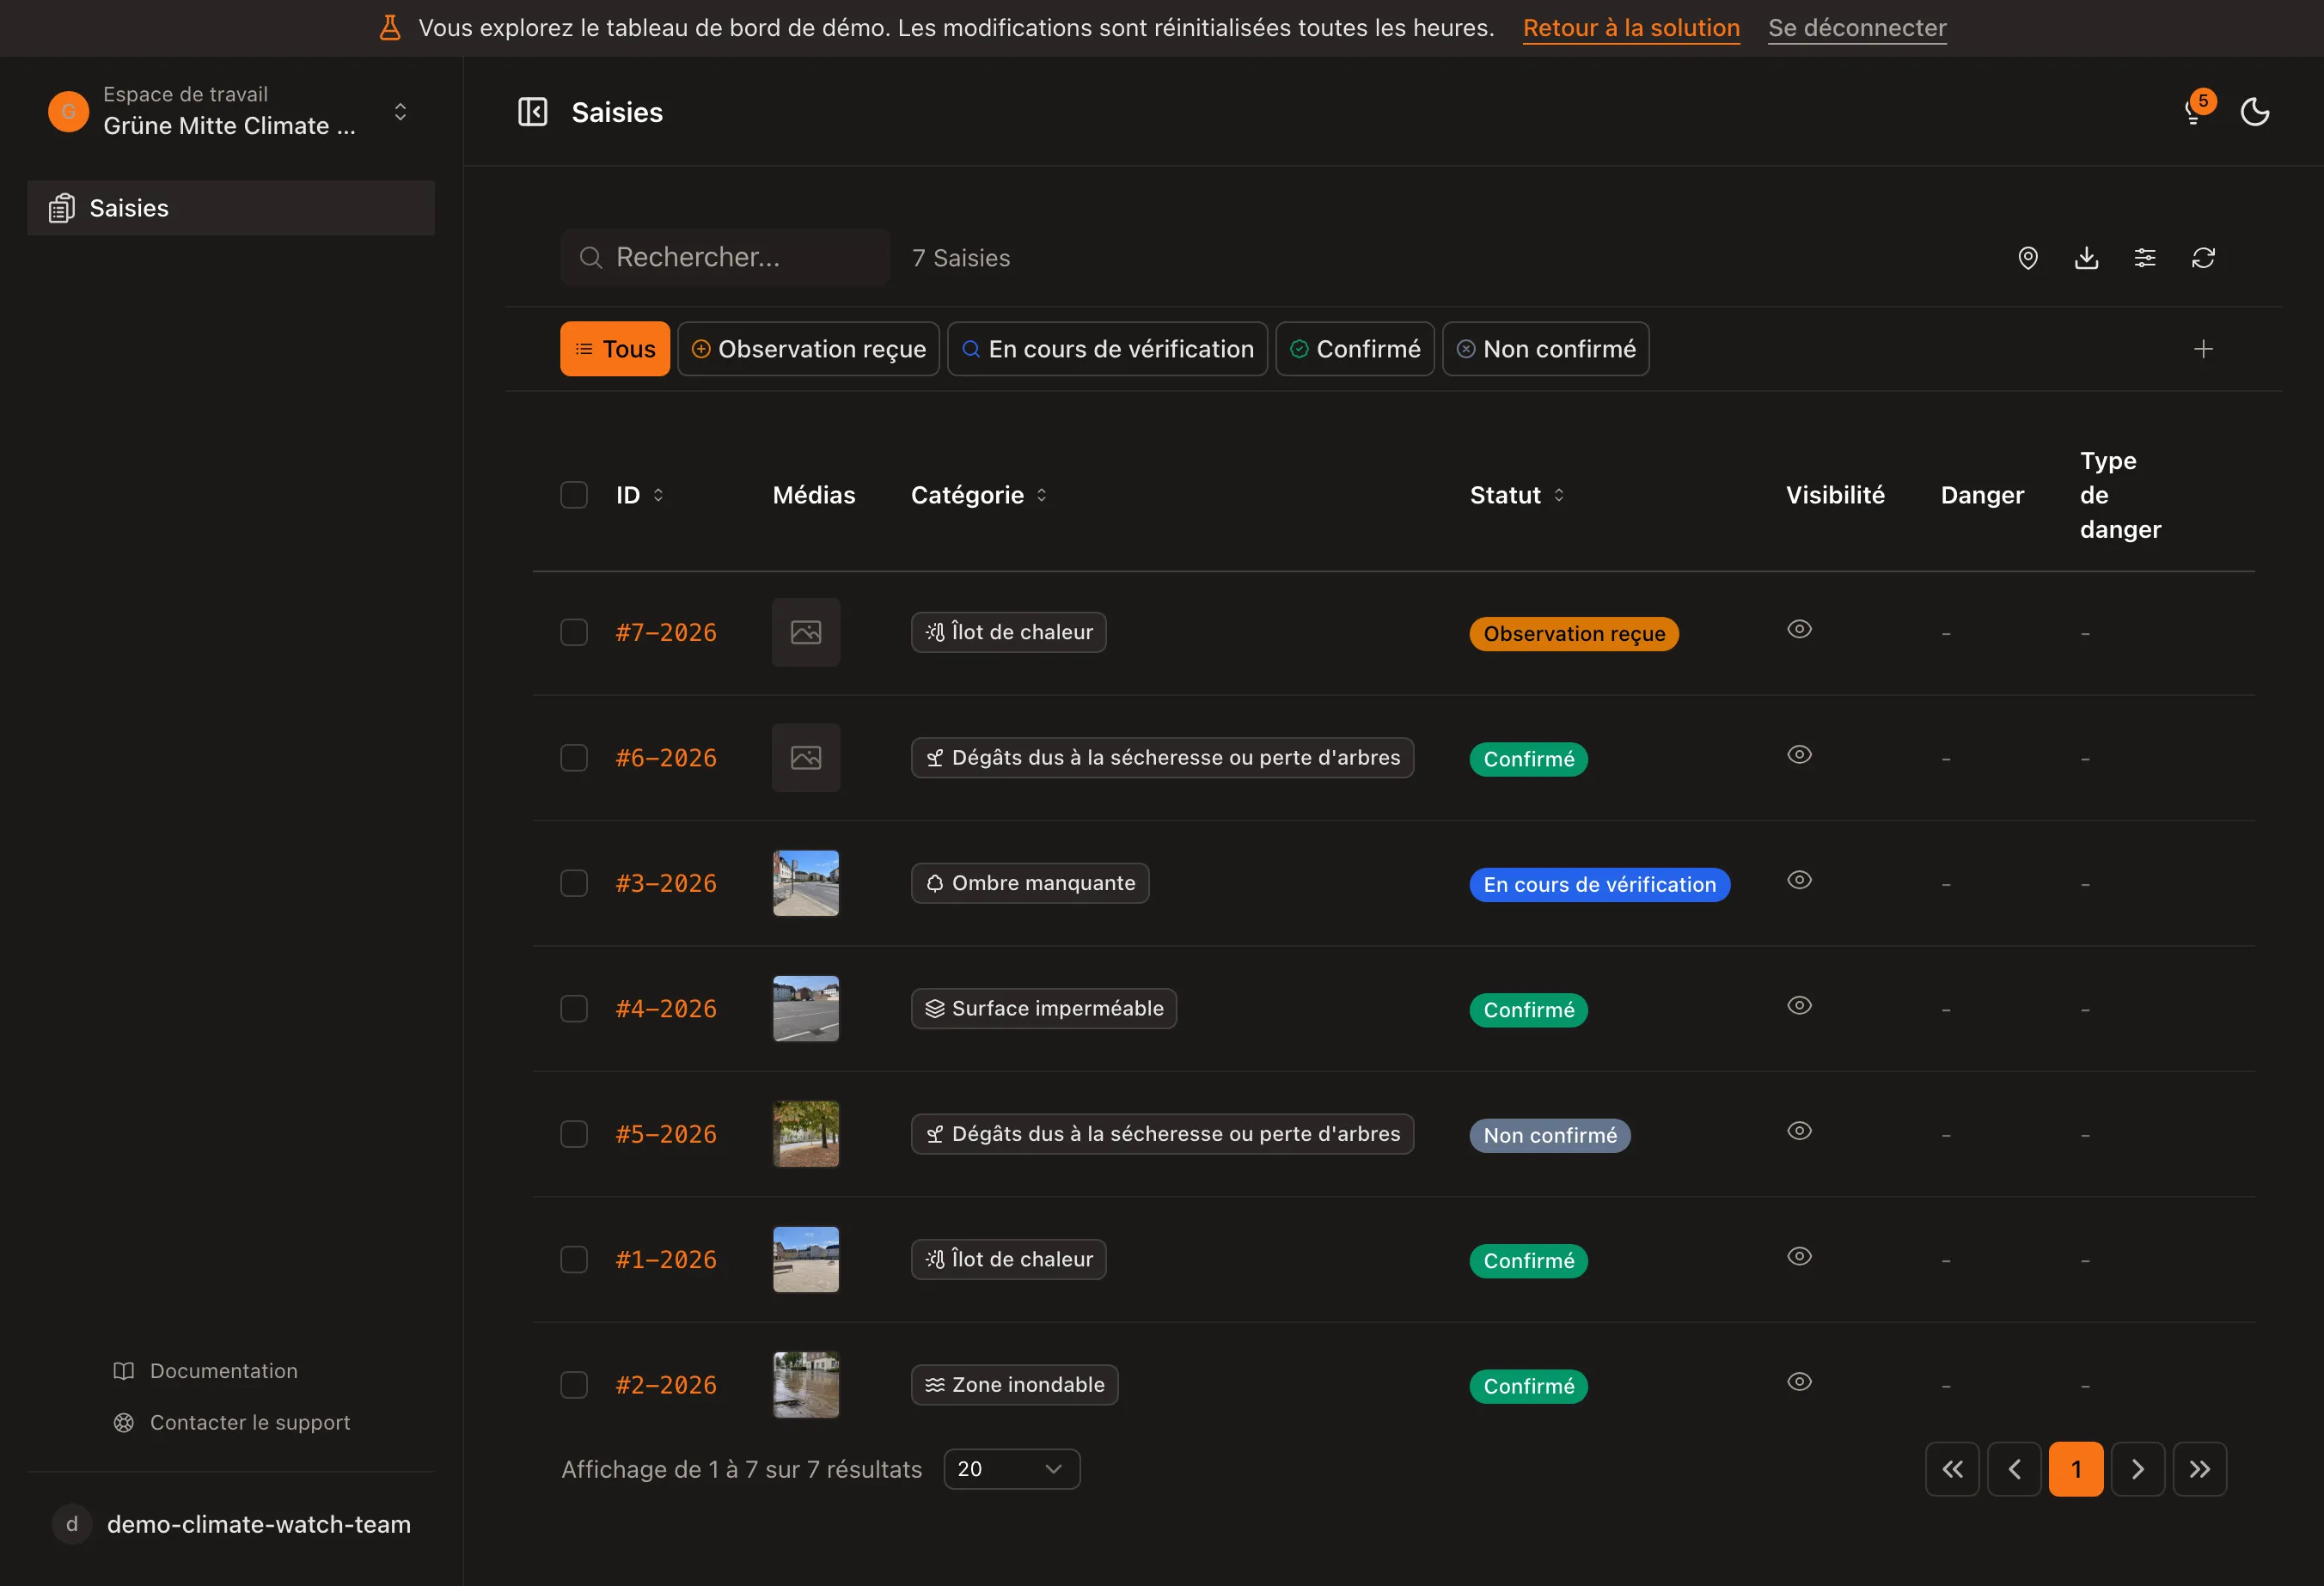Click placeholder media icon for #6-2026
Viewport: 2324px width, 1586px height.
[806, 759]
